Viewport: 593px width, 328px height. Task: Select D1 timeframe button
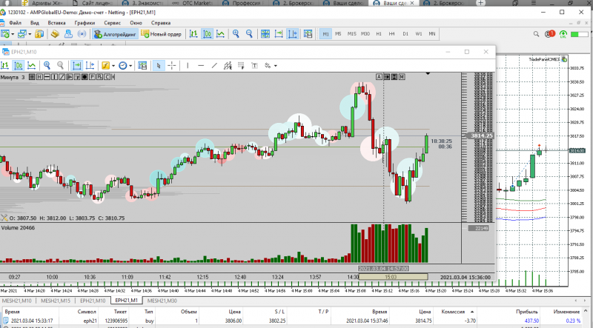tap(405, 34)
